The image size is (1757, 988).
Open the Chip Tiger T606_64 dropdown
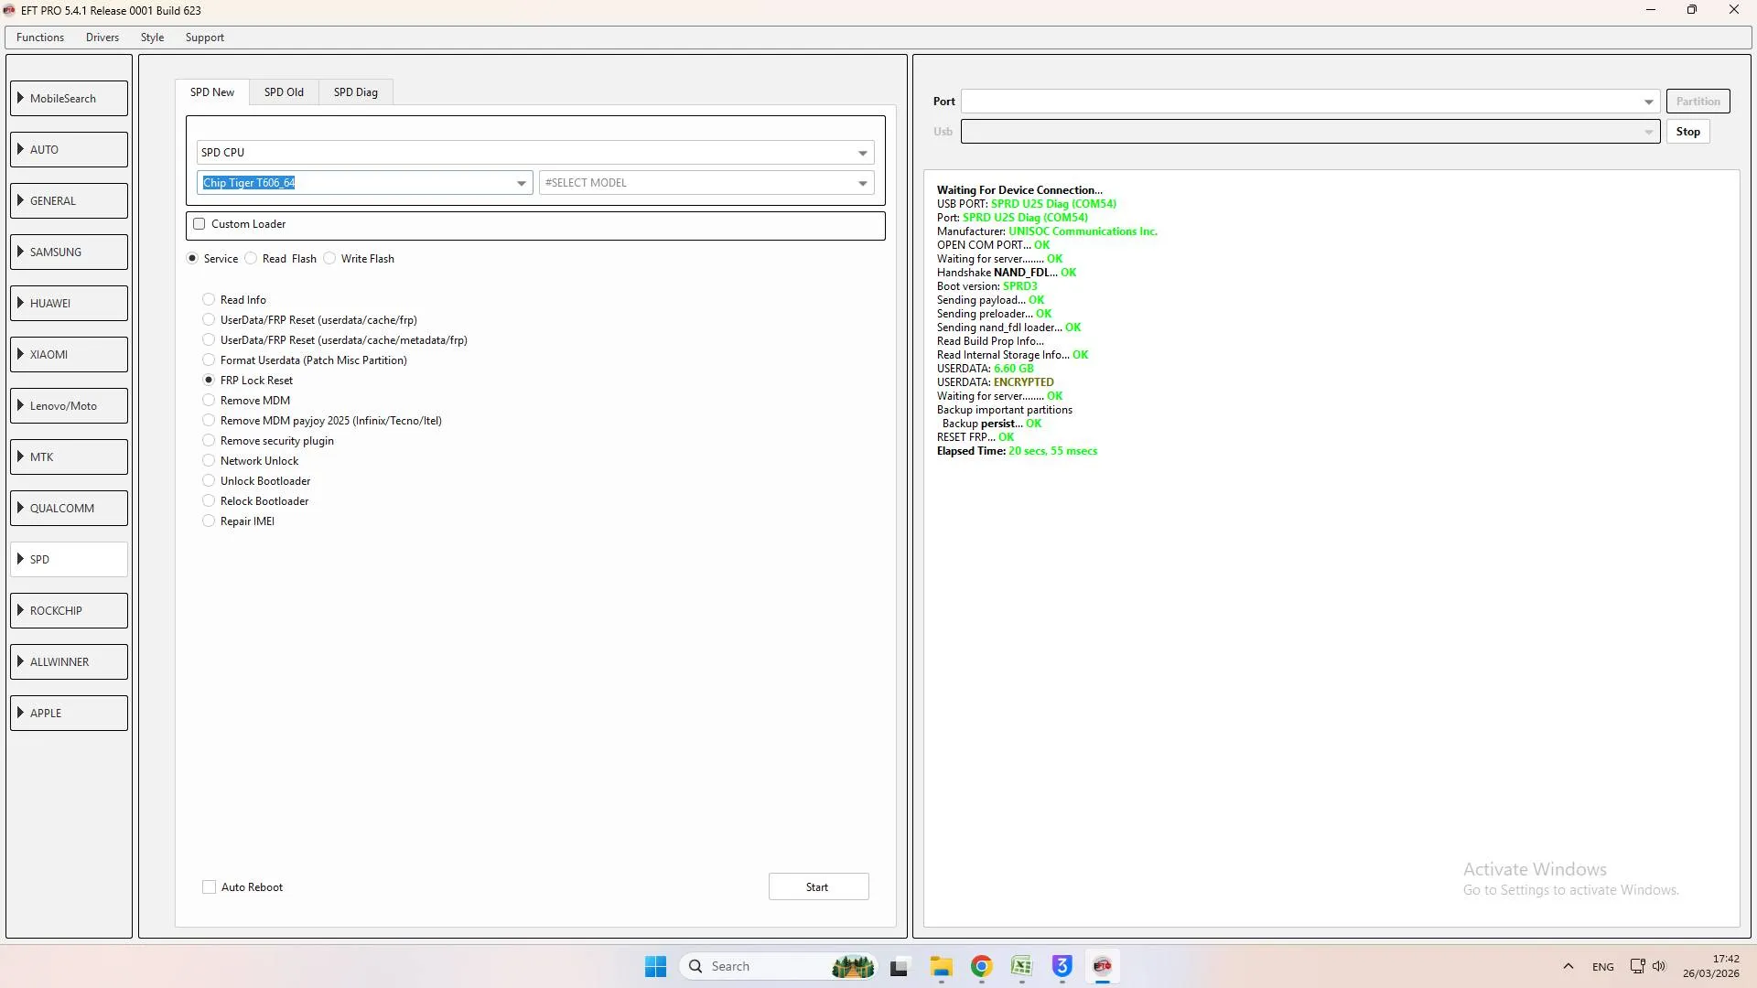point(521,183)
